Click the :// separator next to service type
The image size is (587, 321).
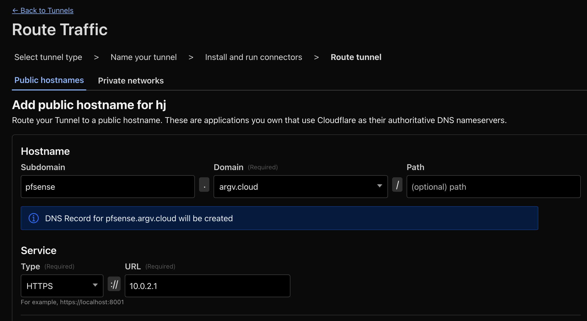click(x=114, y=284)
